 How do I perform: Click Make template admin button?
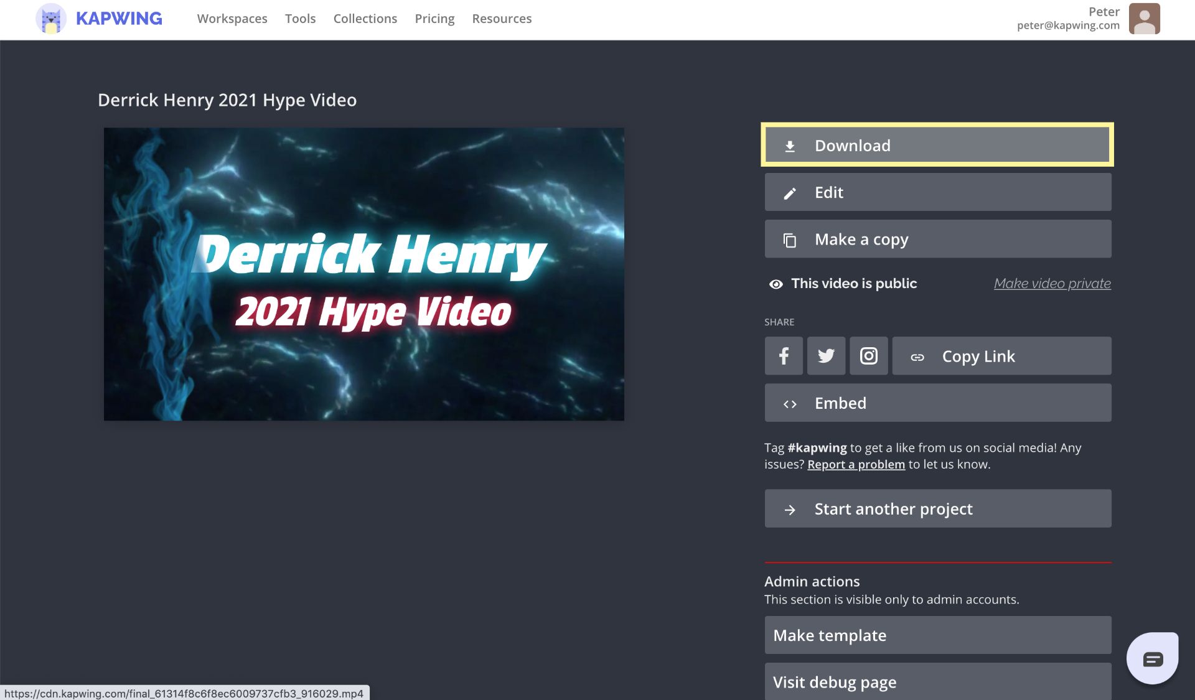[x=937, y=635]
